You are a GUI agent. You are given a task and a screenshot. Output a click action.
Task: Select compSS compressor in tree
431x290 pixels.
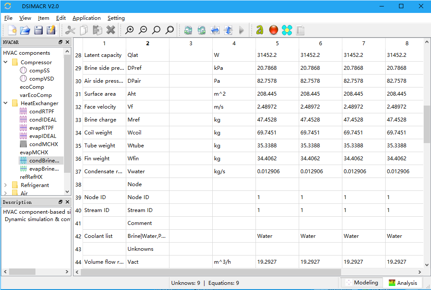coord(39,70)
